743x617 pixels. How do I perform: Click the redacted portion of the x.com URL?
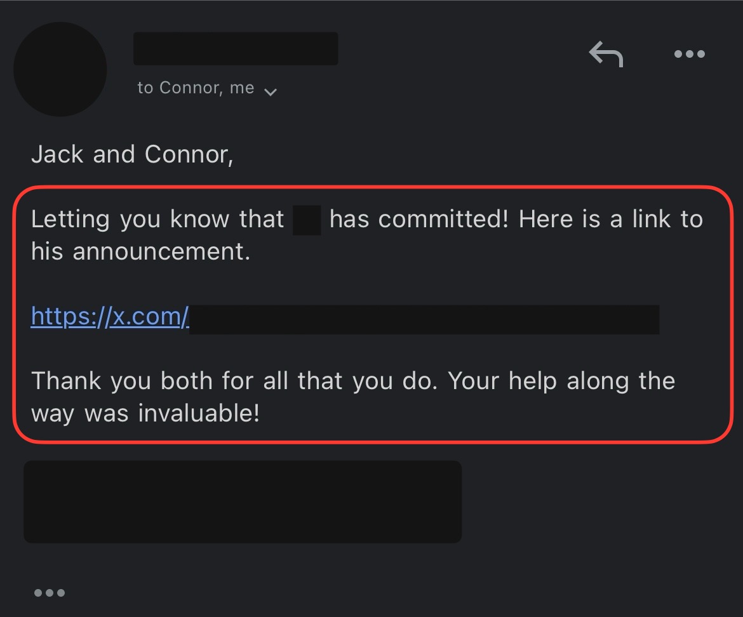424,319
